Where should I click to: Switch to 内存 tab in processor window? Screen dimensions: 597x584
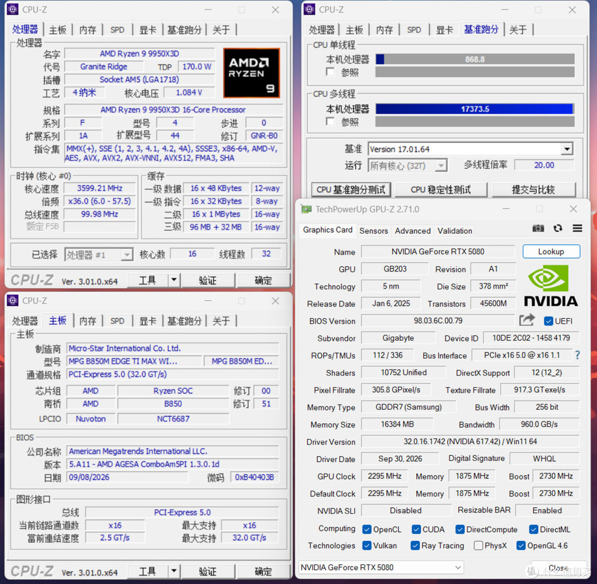click(x=87, y=30)
